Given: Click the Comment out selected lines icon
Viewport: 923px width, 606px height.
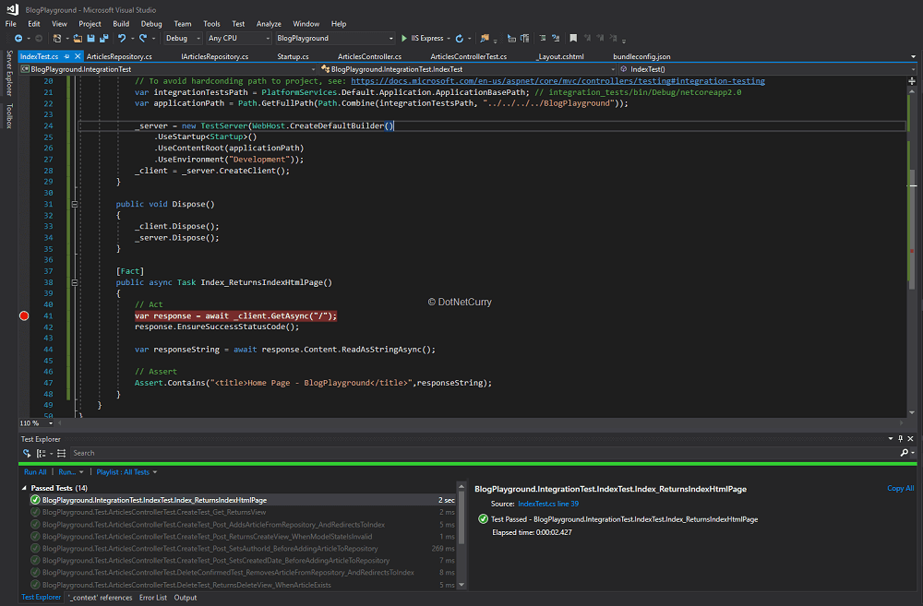Looking at the screenshot, I should 542,38.
